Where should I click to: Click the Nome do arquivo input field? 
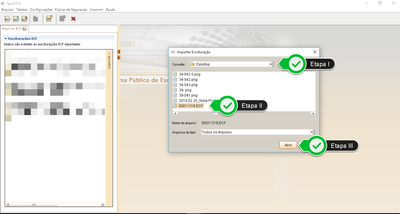tap(258, 123)
